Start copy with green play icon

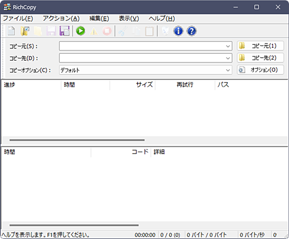click(80, 31)
